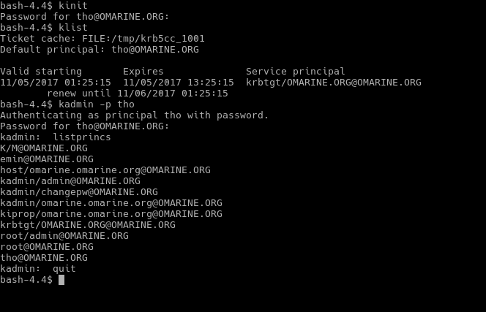The height and width of the screenshot is (312, 486).
Task: Click the cursor block at final prompt
Action: (x=61, y=280)
